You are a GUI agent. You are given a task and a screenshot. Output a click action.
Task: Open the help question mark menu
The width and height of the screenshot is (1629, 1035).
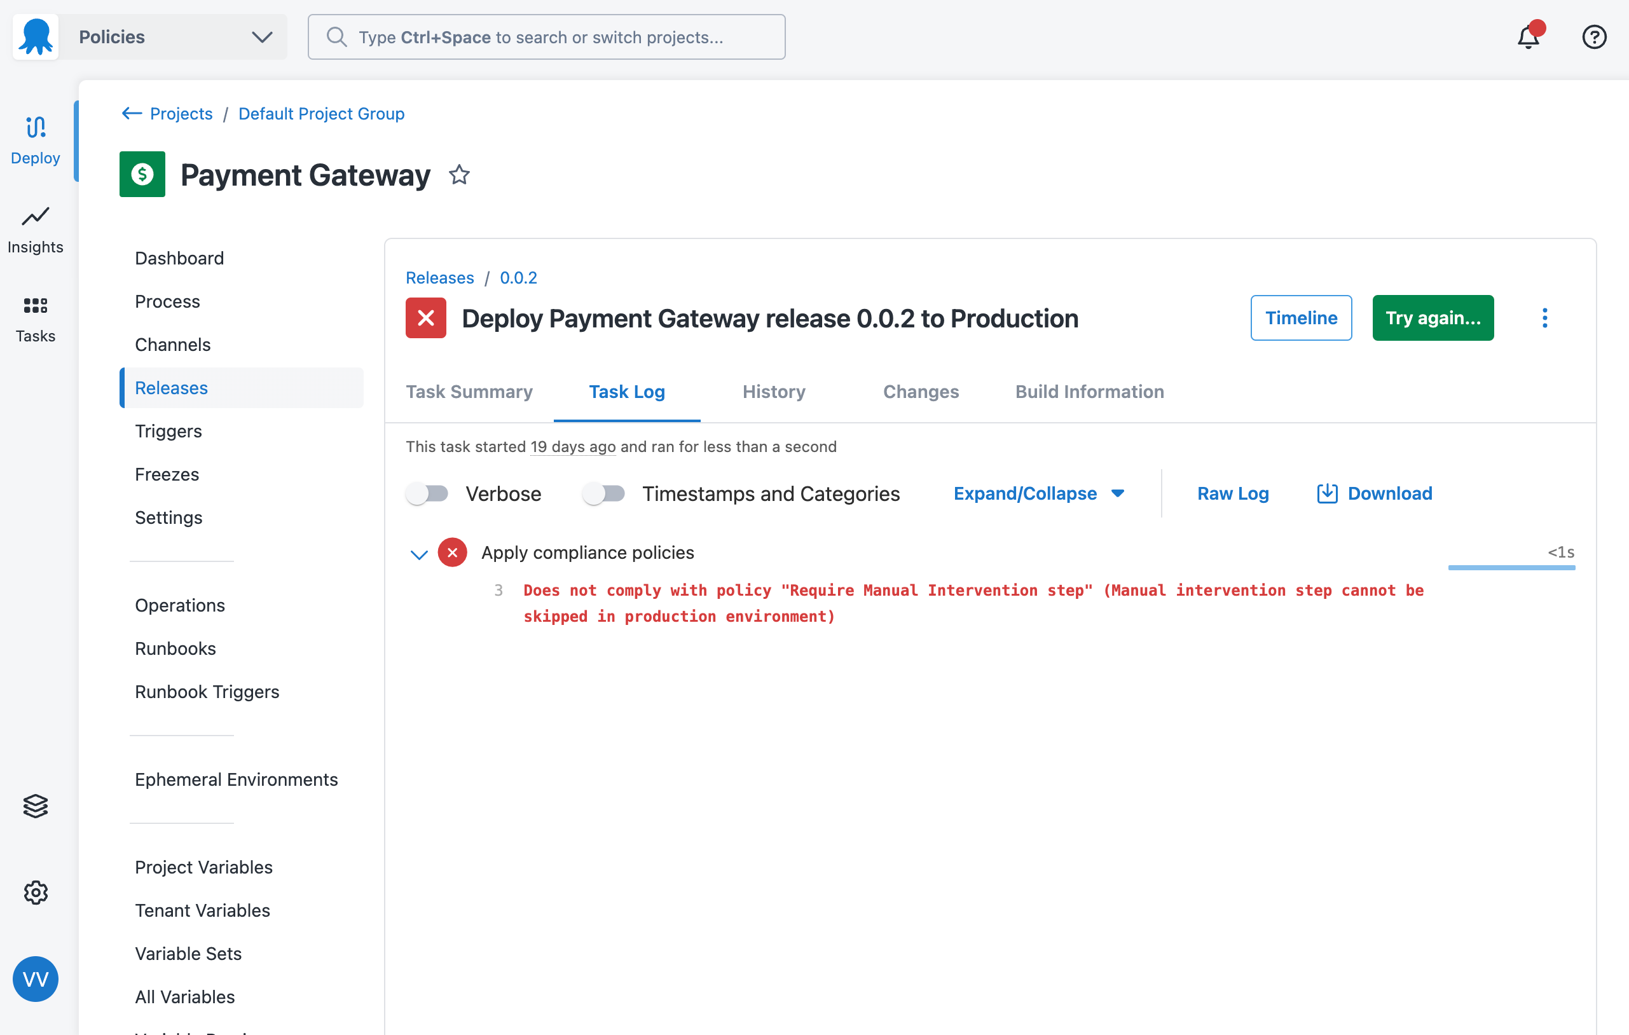pos(1594,36)
